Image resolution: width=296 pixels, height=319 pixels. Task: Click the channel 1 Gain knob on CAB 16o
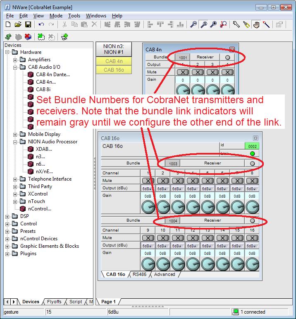[148, 207]
